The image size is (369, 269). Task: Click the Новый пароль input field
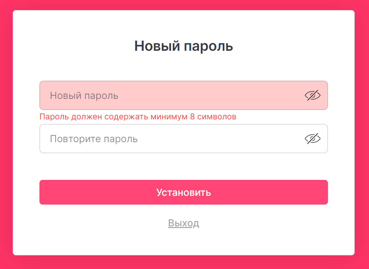pyautogui.click(x=184, y=95)
